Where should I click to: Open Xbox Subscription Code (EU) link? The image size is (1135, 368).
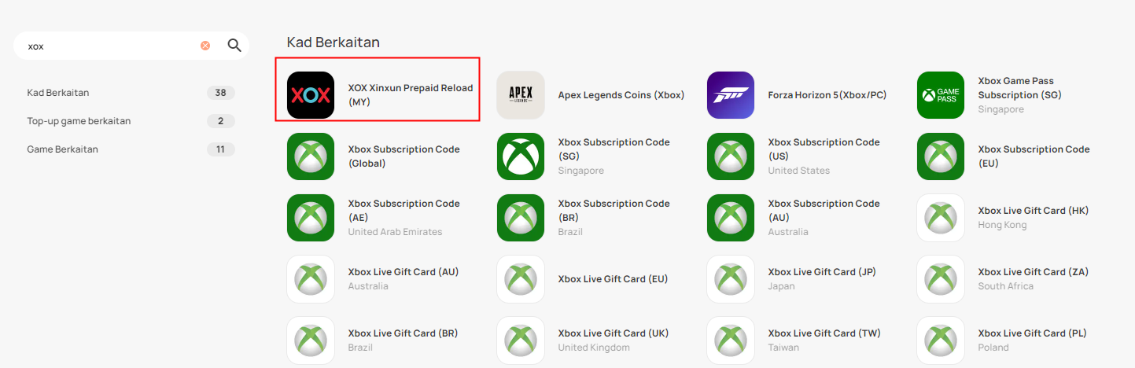pos(1034,156)
